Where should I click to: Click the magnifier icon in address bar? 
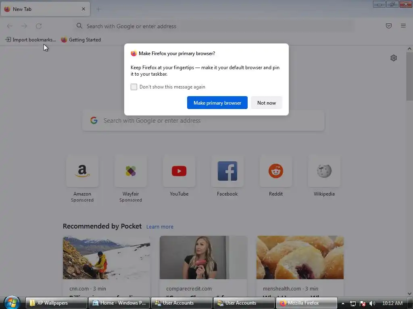[x=79, y=26]
